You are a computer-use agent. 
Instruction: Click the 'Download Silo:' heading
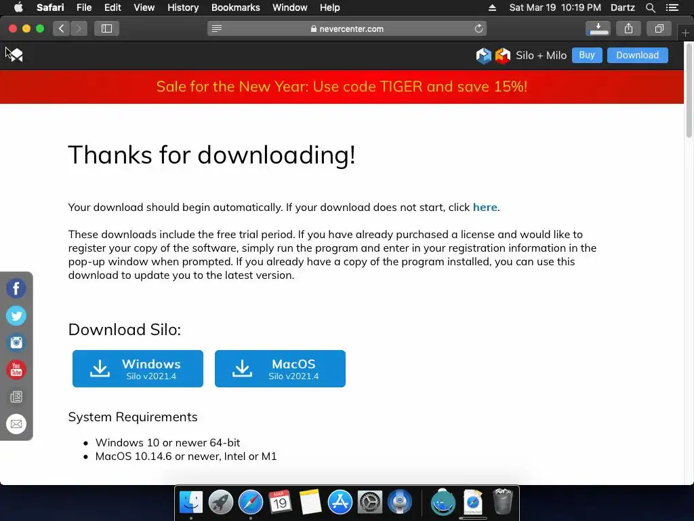click(x=125, y=330)
